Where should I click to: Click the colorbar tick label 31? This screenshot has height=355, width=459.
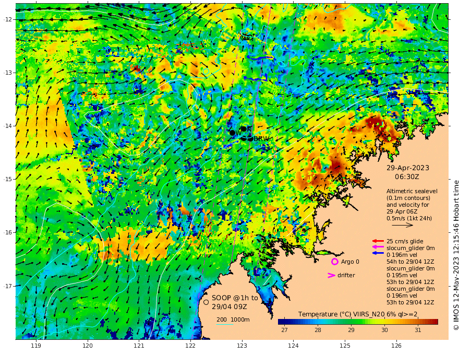(x=418, y=330)
